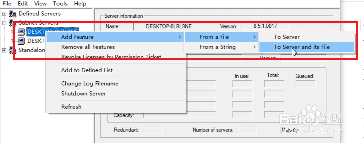Viewport: 364px width, 143px height.
Task: Choose Shutdown Server
Action: [x=116, y=94]
